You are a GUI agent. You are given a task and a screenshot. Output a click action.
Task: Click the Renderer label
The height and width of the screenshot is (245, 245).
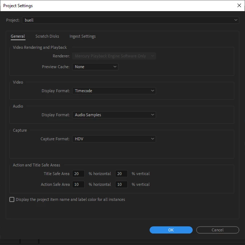(61, 56)
